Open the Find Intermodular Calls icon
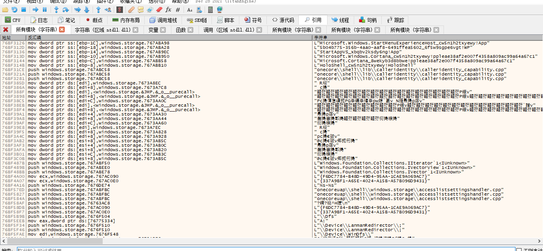The height and width of the screenshot is (251, 543). 199,9
